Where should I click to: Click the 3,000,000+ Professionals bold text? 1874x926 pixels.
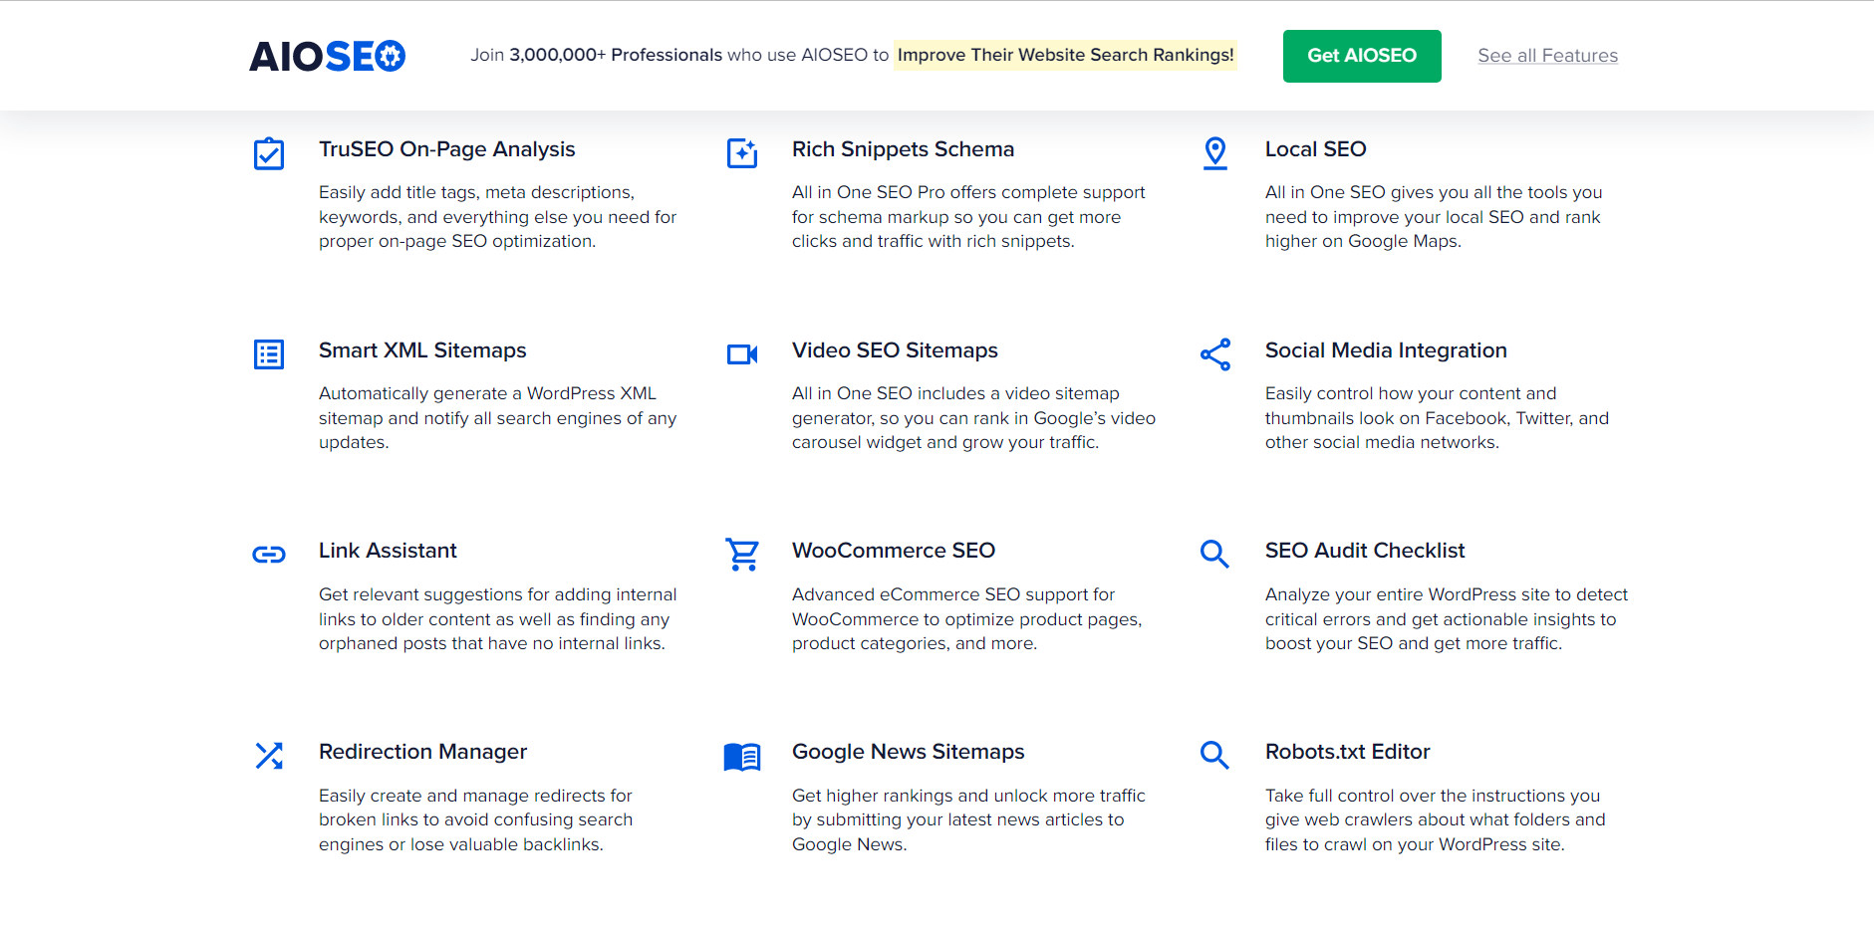(616, 56)
